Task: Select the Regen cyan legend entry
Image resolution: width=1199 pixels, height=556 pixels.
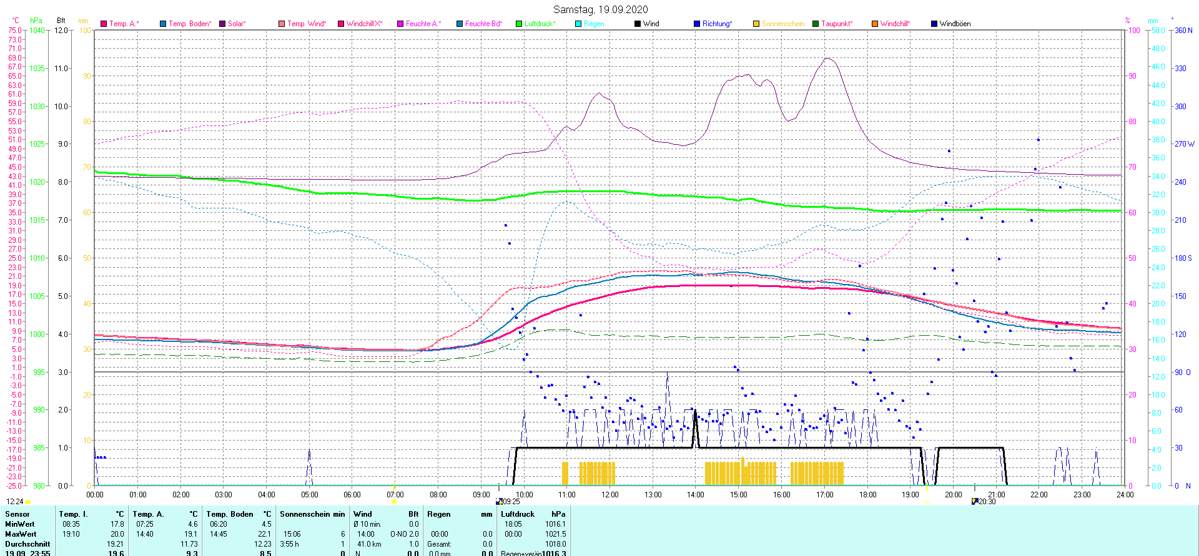Action: click(593, 24)
